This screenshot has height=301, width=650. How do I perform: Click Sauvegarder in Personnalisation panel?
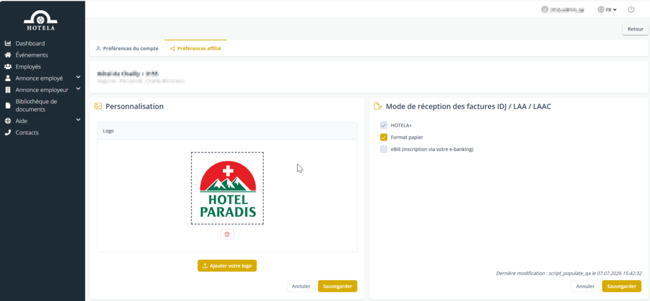[338, 286]
